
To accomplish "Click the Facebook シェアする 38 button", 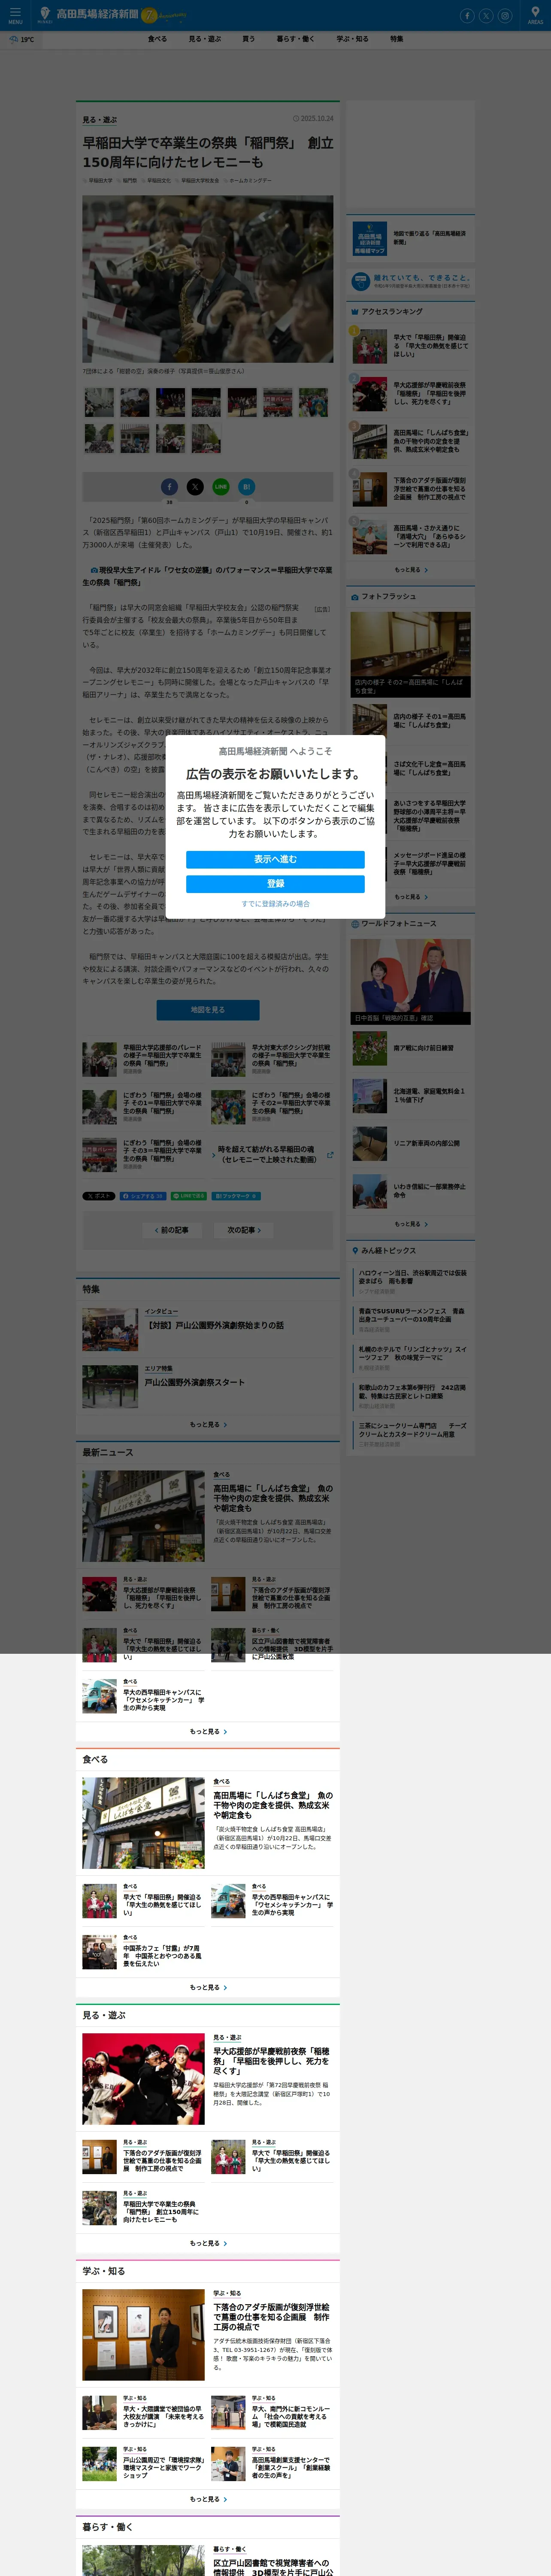I will 143,1196.
